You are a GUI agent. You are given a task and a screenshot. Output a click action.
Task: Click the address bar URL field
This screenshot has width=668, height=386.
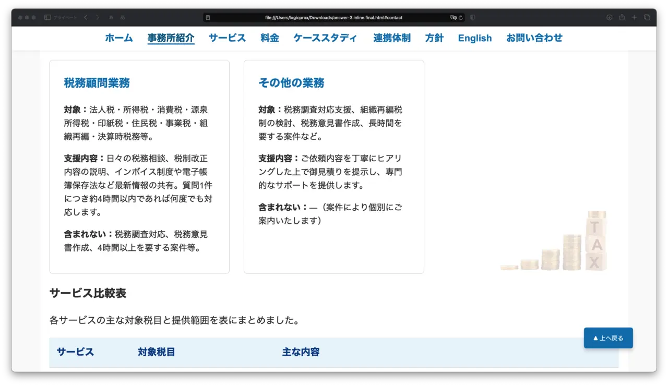333,17
